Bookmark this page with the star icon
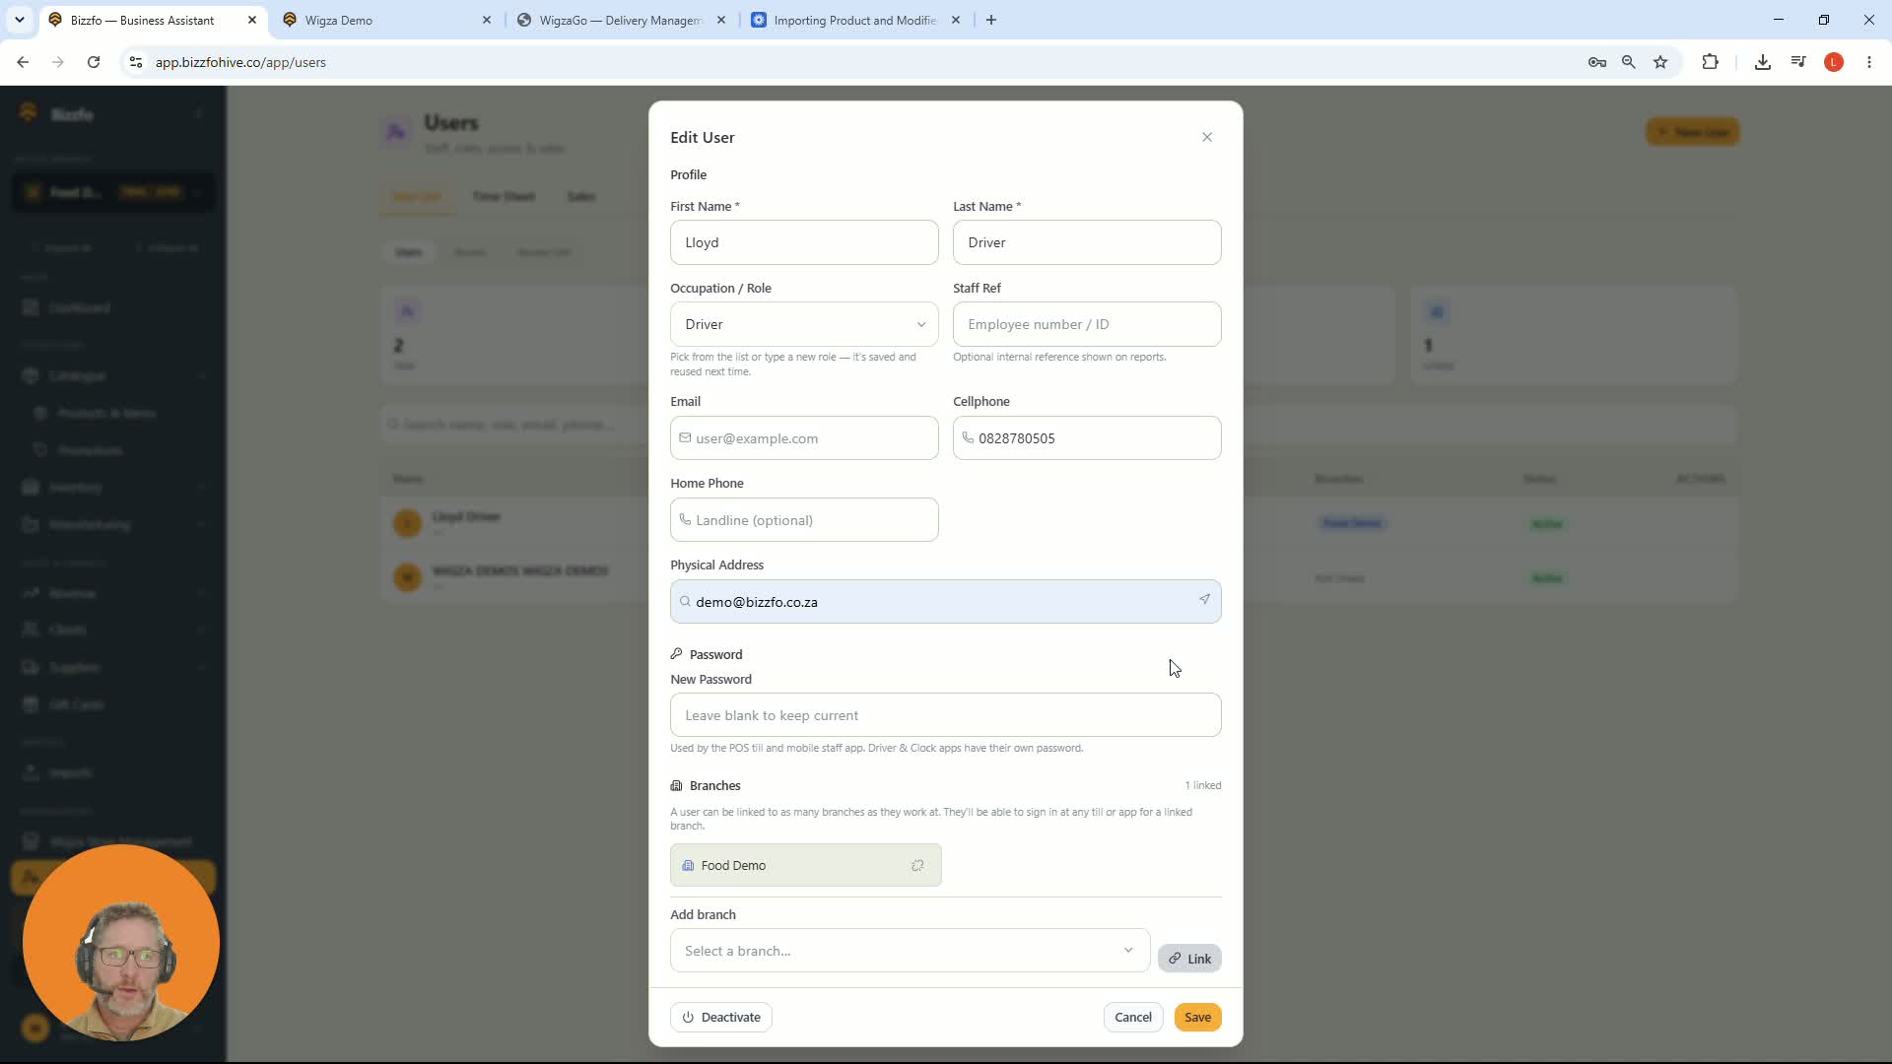1892x1064 pixels. 1660,62
